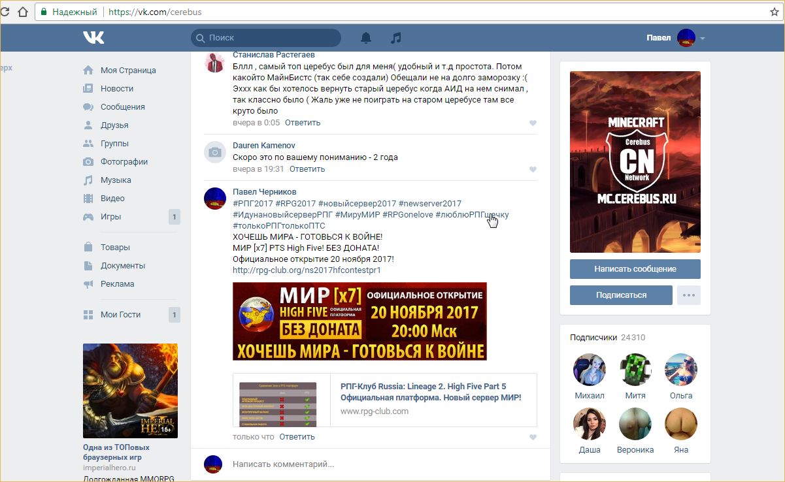Click the browser reload icon

4,12
